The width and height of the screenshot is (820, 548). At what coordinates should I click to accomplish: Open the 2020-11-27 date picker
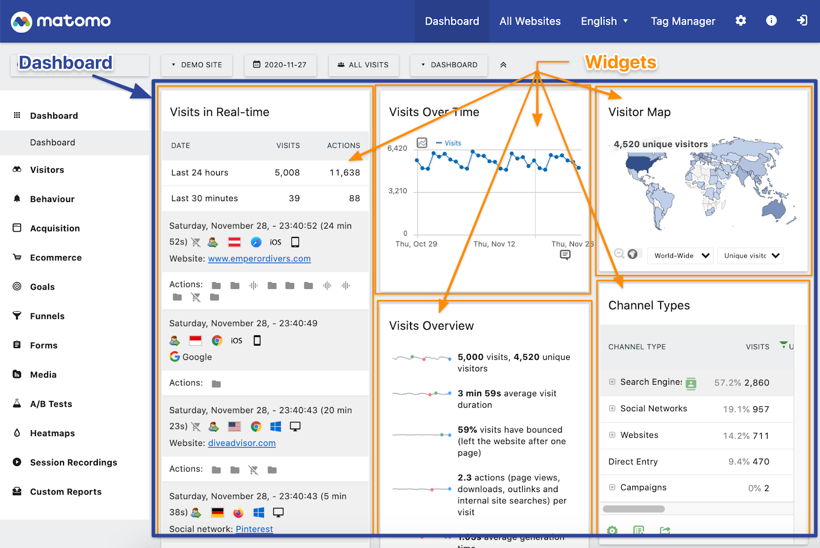pyautogui.click(x=280, y=65)
